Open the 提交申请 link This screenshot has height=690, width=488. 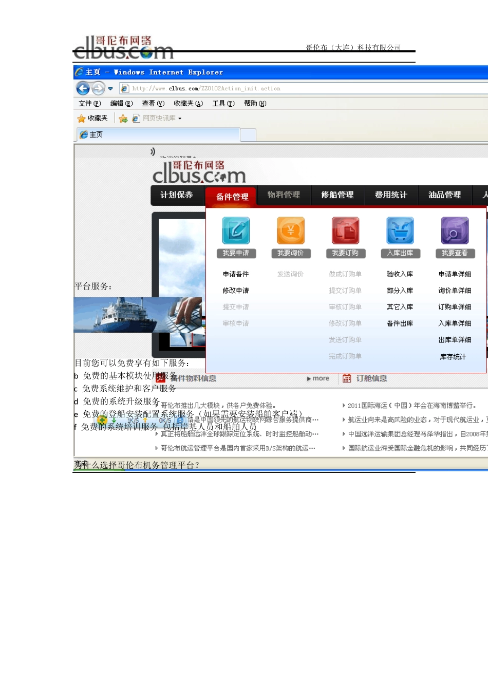pos(236,307)
